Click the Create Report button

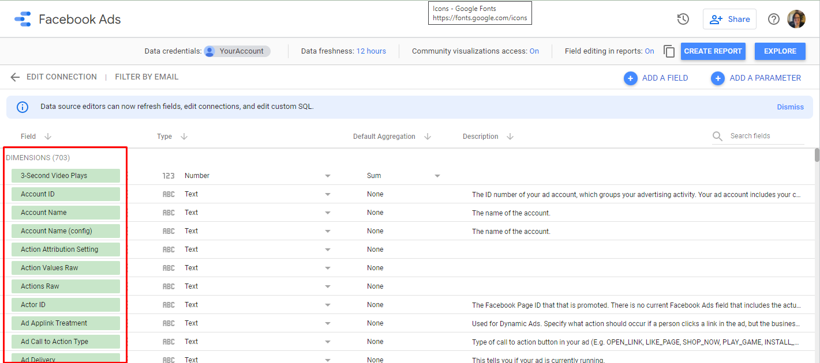tap(713, 51)
